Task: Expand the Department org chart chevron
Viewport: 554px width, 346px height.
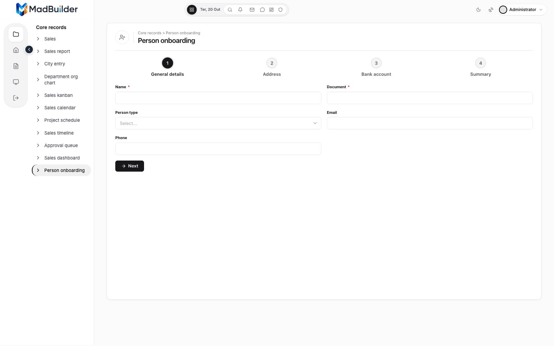Action: pyautogui.click(x=38, y=80)
